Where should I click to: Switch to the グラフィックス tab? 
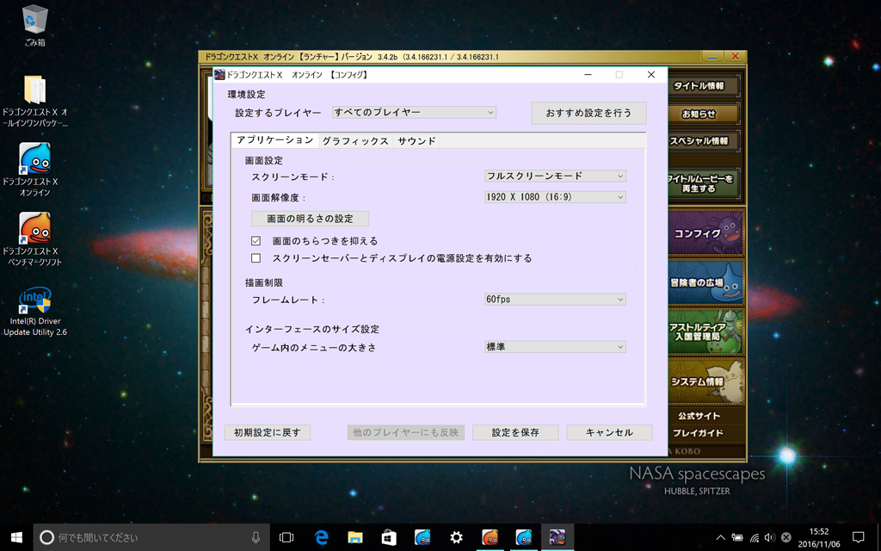(355, 141)
